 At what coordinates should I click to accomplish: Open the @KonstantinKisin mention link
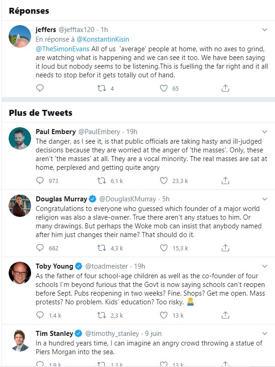click(x=103, y=39)
